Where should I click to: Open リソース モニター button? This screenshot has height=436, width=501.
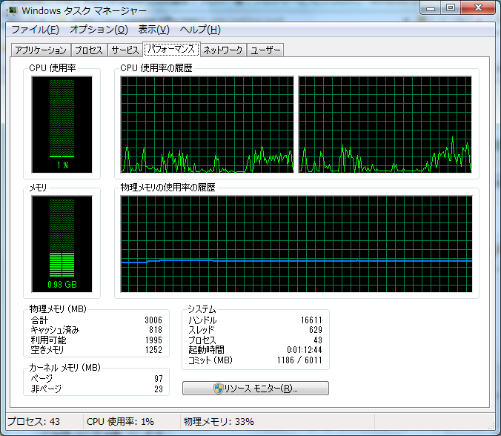pyautogui.click(x=255, y=388)
